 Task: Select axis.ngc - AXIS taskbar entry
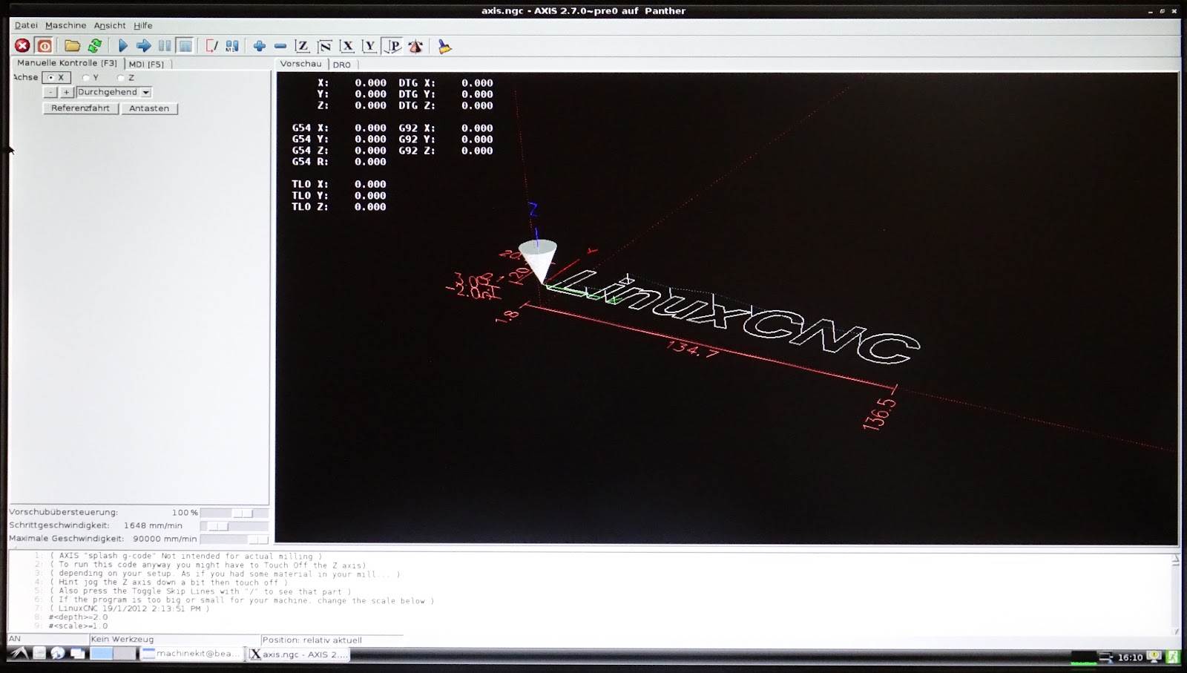click(298, 654)
